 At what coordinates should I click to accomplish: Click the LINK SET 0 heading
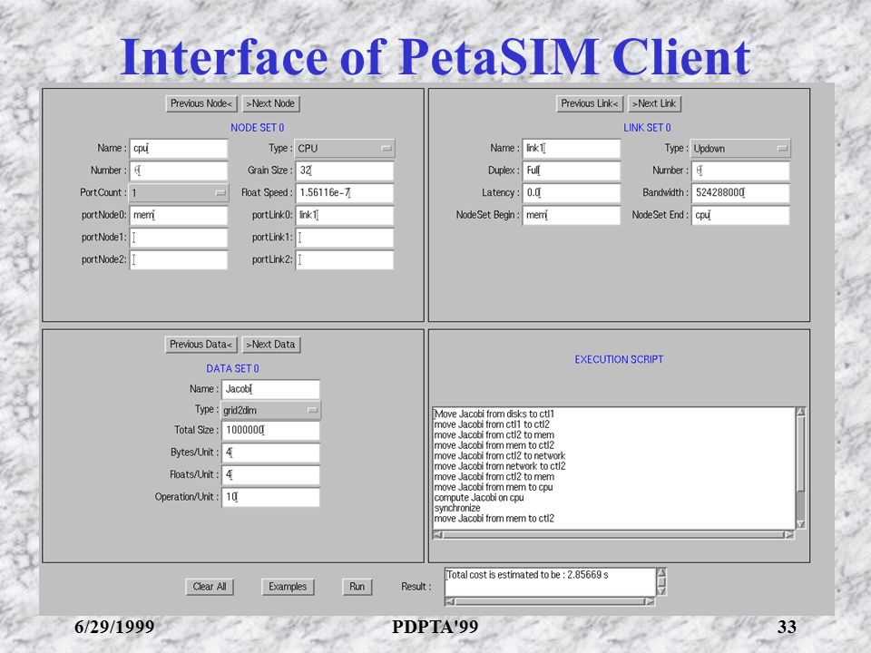coord(647,128)
